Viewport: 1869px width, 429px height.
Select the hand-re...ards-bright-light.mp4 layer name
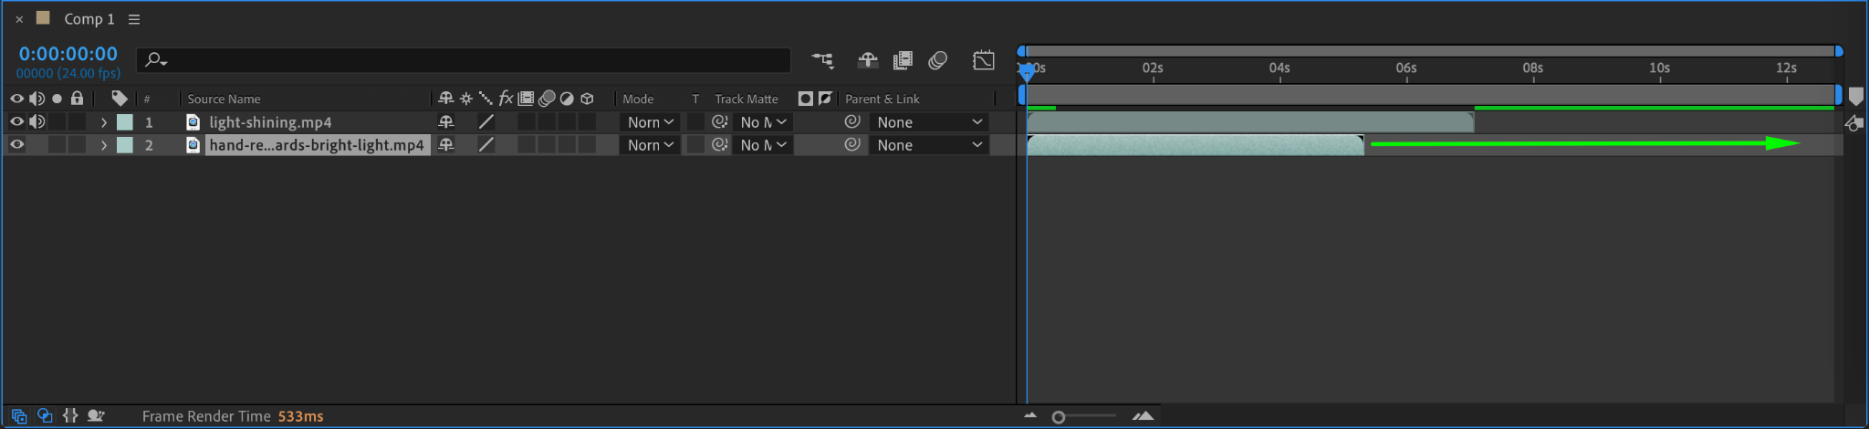[x=317, y=145]
